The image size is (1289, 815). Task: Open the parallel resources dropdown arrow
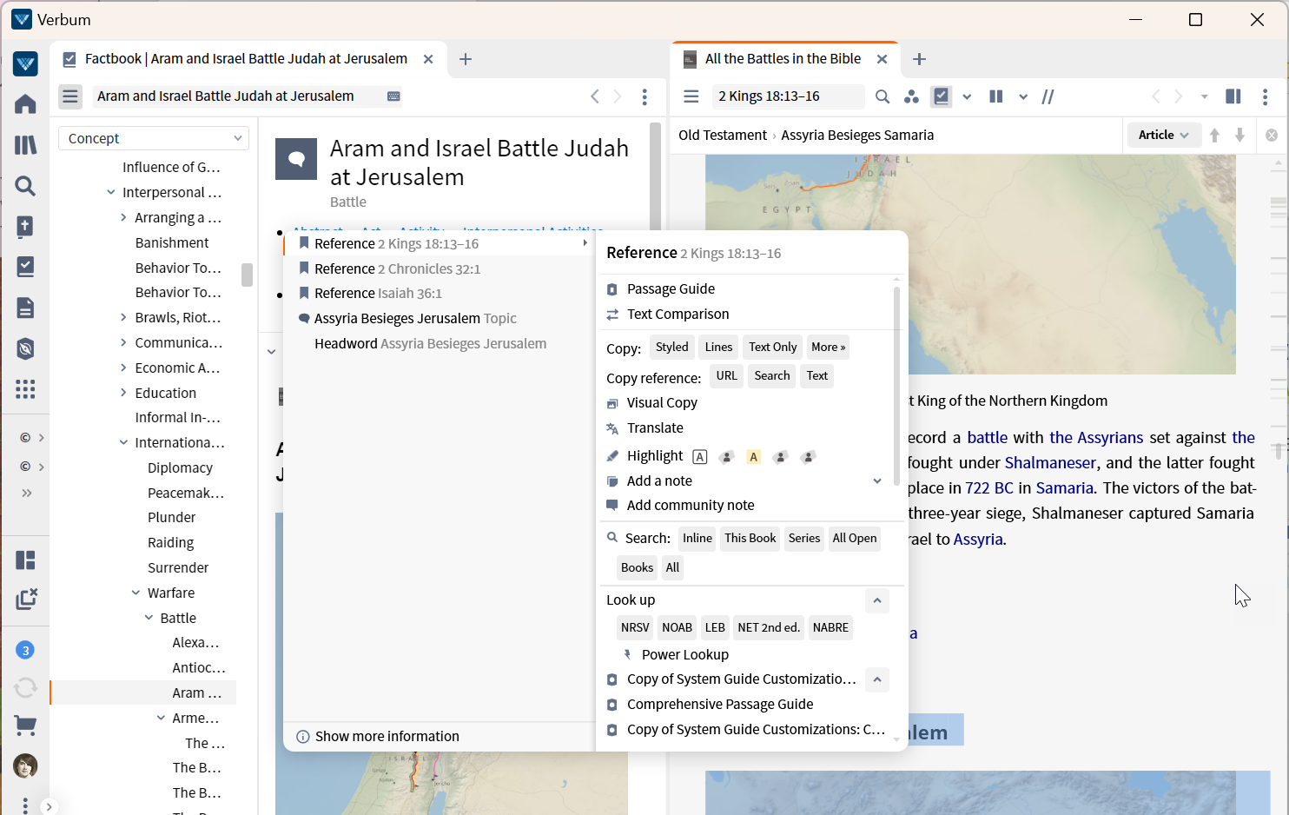click(x=1023, y=96)
